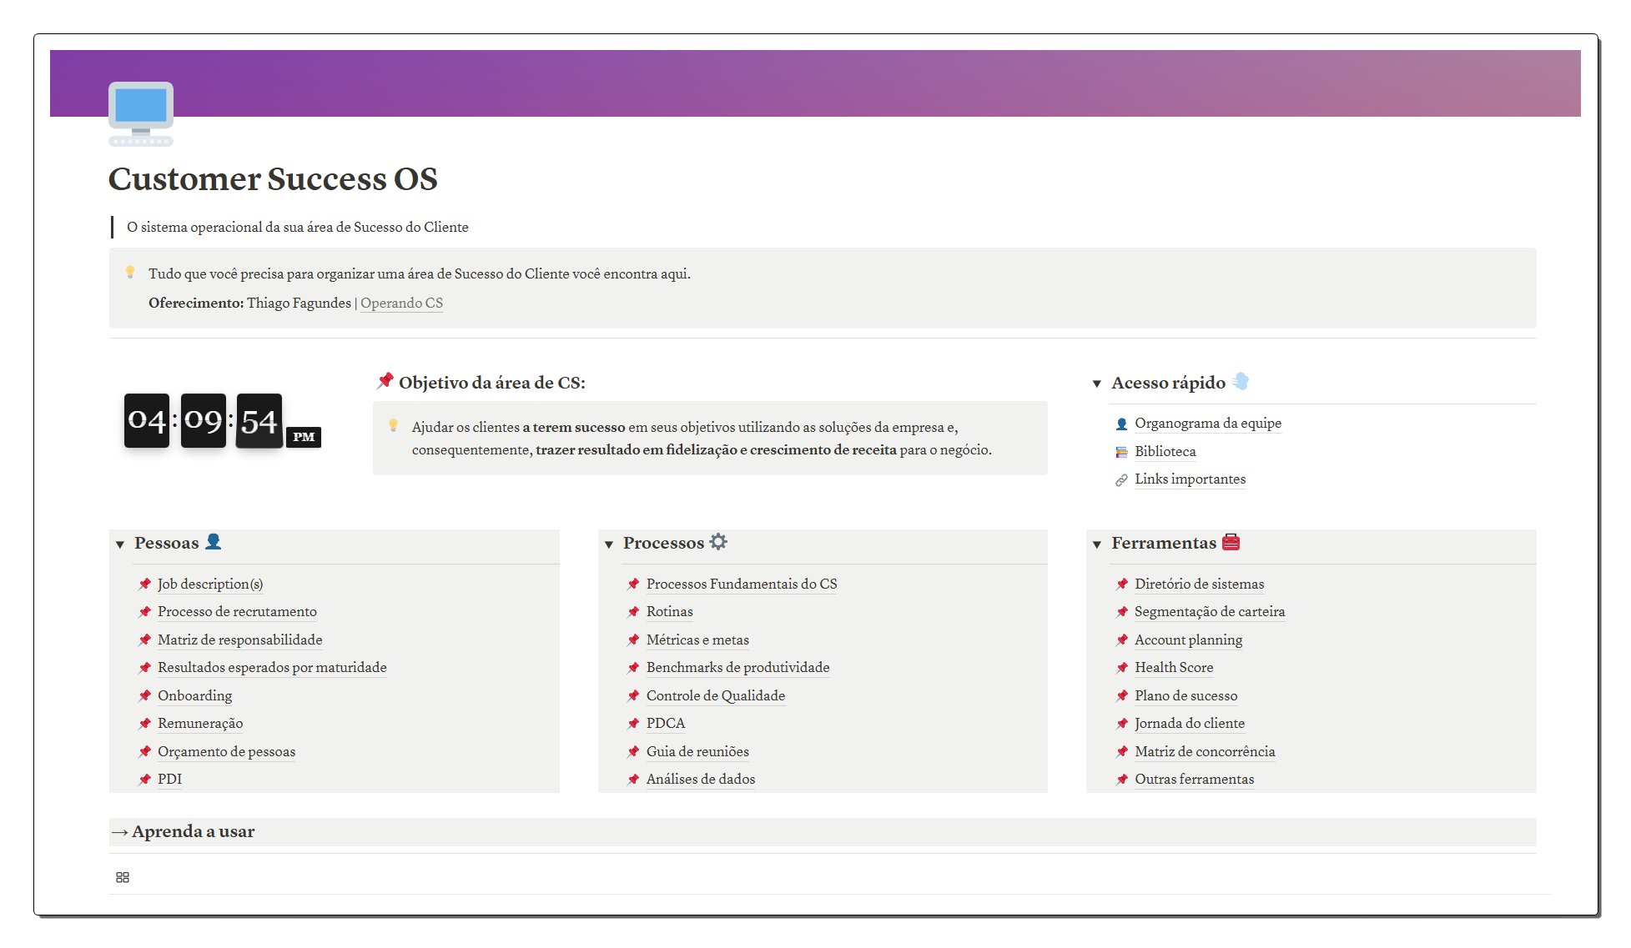Click the gallery view icon below Aprenda a usar

click(123, 877)
